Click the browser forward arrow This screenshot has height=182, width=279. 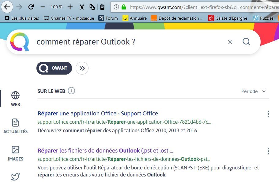pyautogui.click(x=19, y=7)
